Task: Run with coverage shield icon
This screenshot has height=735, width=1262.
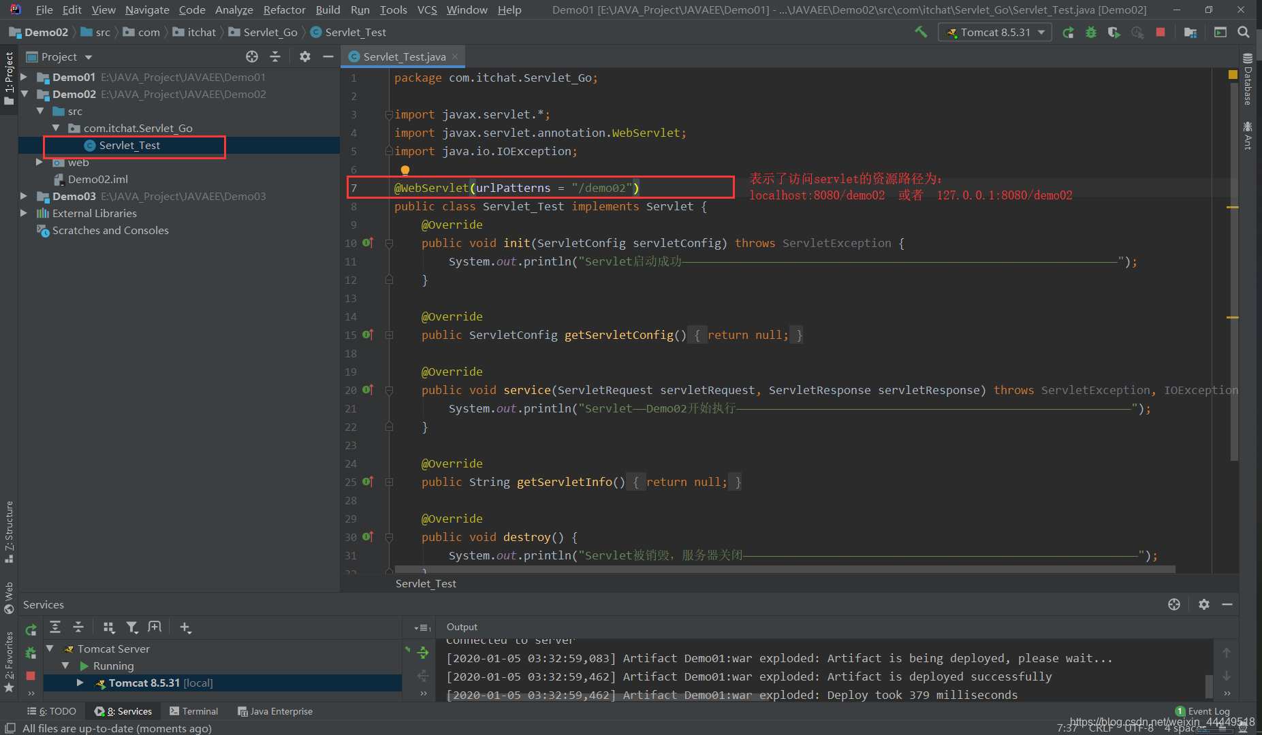Action: point(1114,32)
